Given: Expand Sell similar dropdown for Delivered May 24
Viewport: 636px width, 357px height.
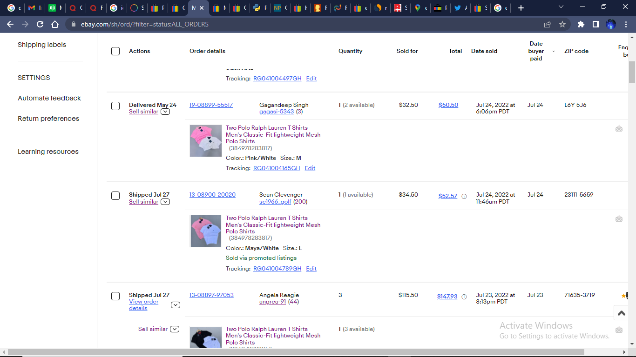Looking at the screenshot, I should point(165,112).
